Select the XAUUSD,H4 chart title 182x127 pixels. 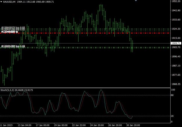(9, 2)
